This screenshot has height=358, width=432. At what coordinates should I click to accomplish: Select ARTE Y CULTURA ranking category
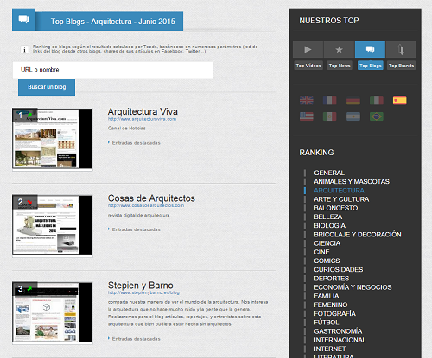click(x=341, y=199)
